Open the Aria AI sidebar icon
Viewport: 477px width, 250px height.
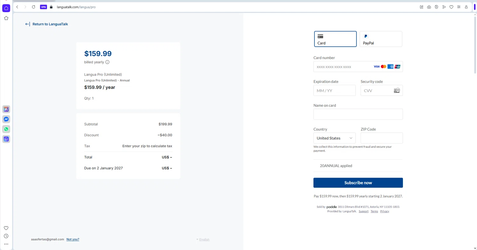point(6,109)
